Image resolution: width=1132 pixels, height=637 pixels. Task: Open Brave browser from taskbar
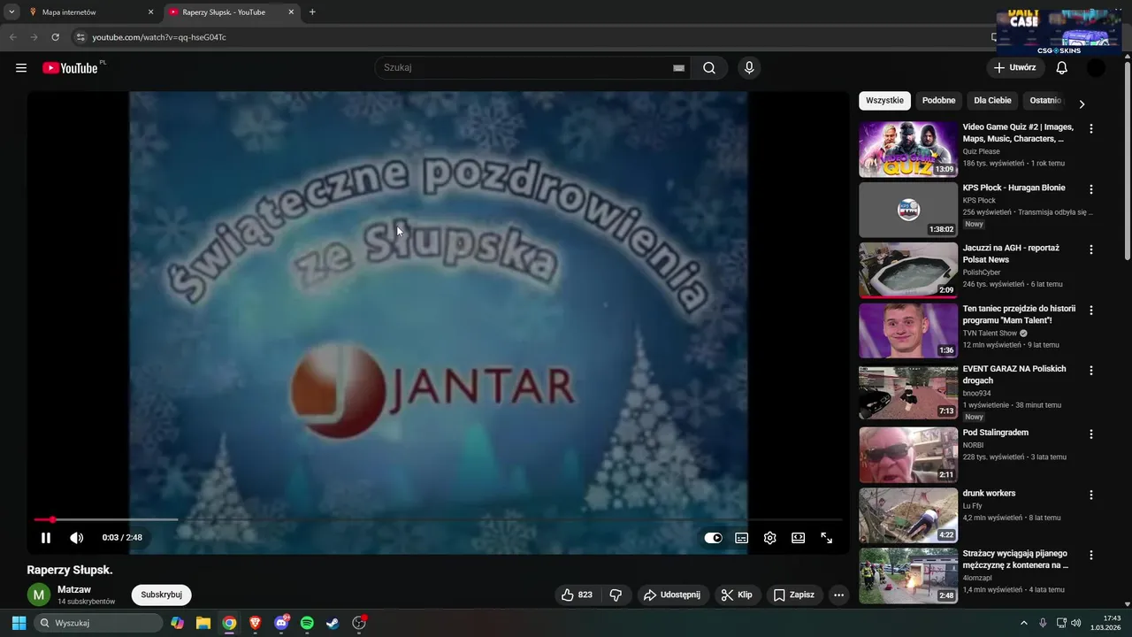(x=255, y=623)
